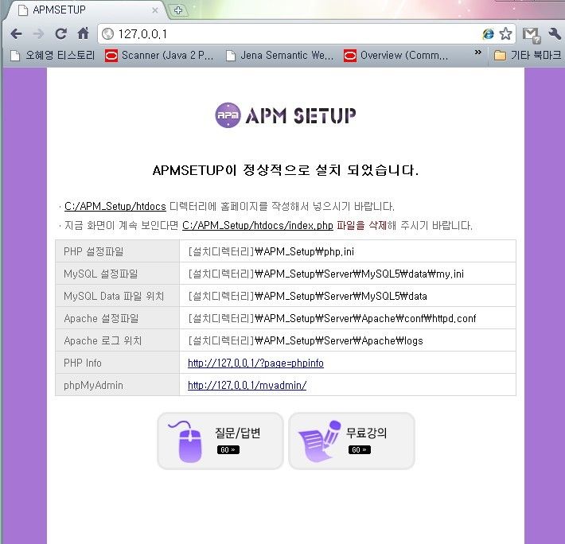The width and height of the screenshot is (565, 544).
Task: Click the C:/APM_Setup/htdocs link
Action: click(x=115, y=206)
